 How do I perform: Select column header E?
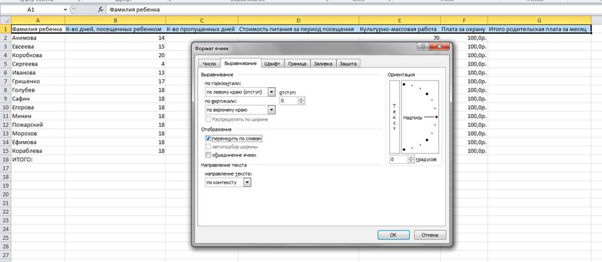pos(400,20)
